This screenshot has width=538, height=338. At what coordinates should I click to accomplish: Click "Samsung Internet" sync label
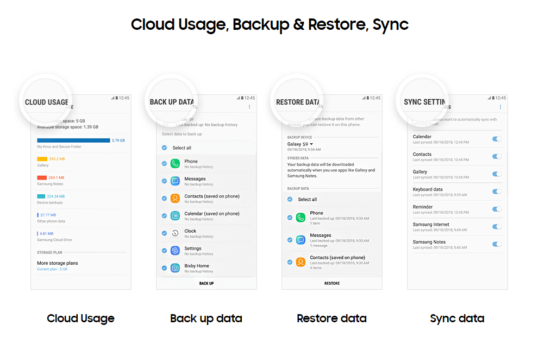click(x=431, y=224)
